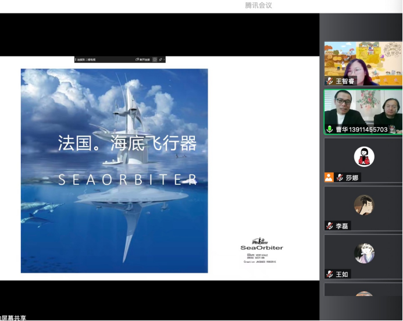Click pin icon in shared-screen mini toolbar
The height and width of the screenshot is (321, 403).
161,60
